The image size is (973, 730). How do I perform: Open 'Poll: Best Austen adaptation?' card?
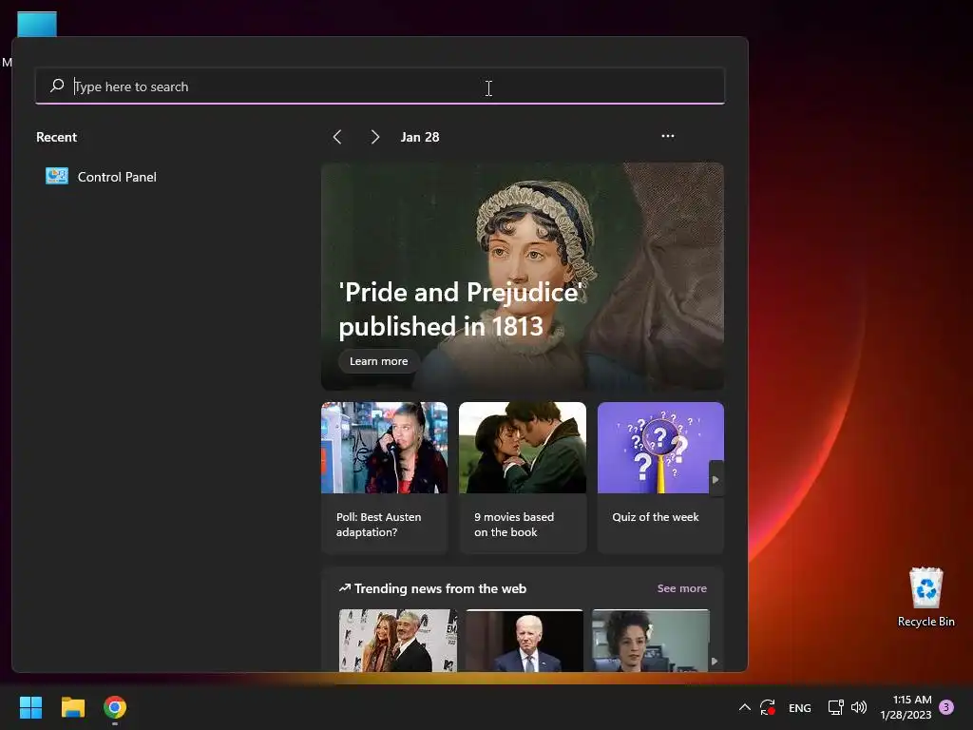point(384,477)
